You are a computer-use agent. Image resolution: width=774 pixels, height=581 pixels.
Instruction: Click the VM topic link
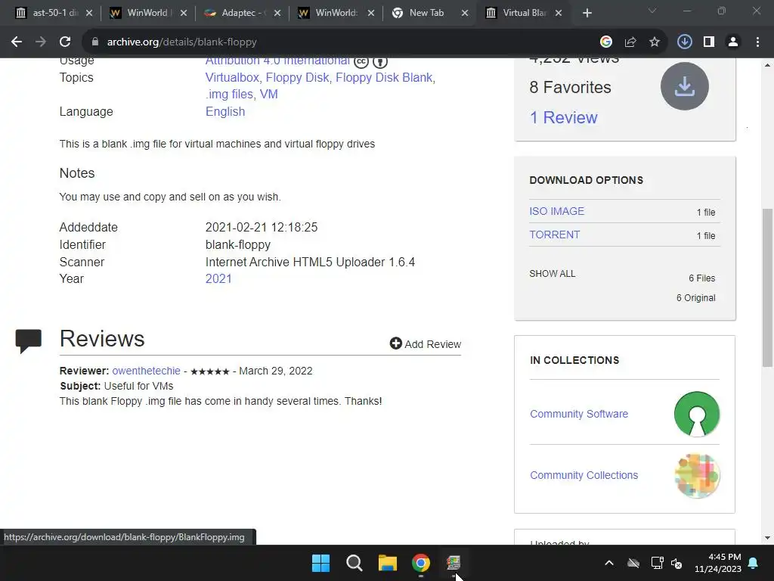[x=268, y=95]
